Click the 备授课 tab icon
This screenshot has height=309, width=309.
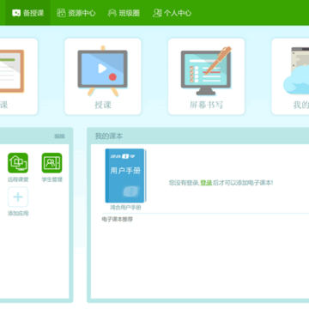(x=16, y=13)
